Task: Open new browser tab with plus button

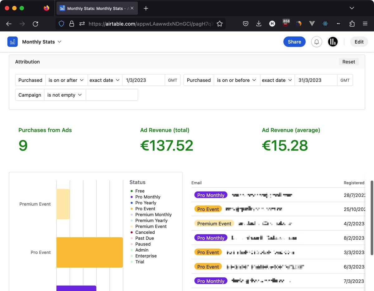Action: [146, 8]
